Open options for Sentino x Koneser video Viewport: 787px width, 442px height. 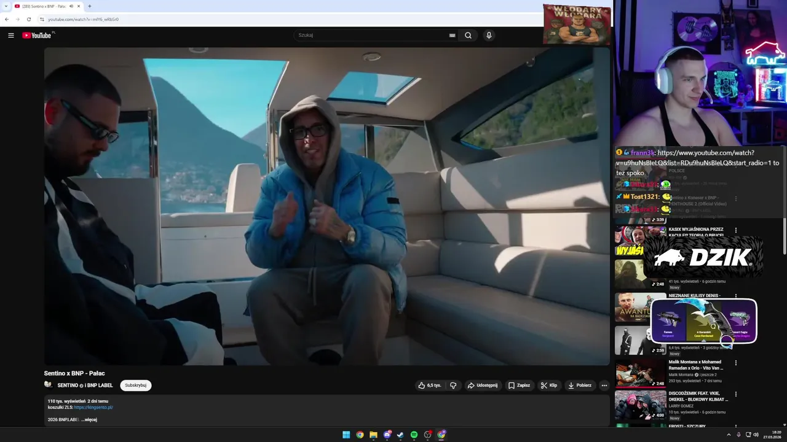click(736, 198)
